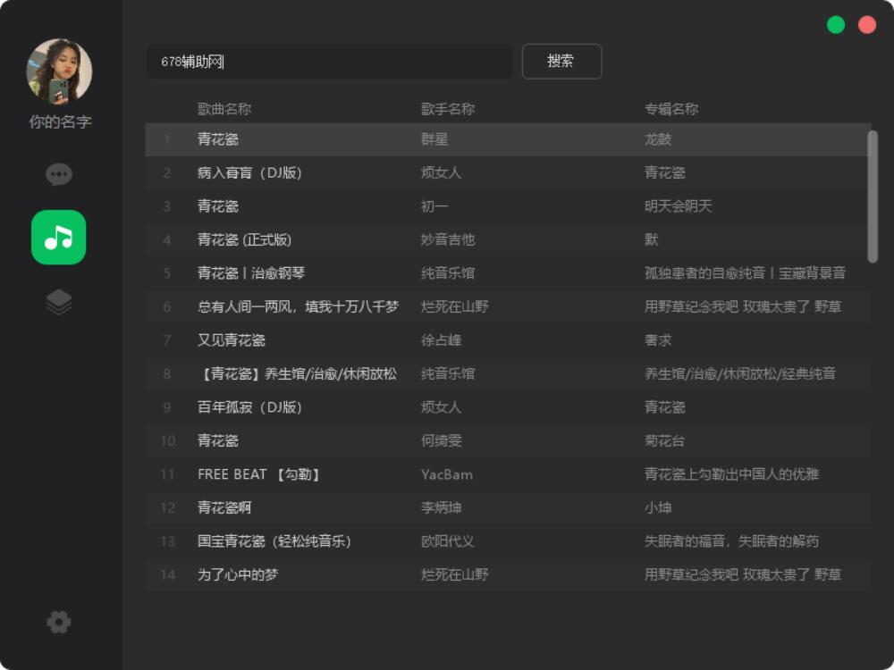Screen dimensions: 894x670
Task: Click the user profile avatar picture
Action: 59,71
